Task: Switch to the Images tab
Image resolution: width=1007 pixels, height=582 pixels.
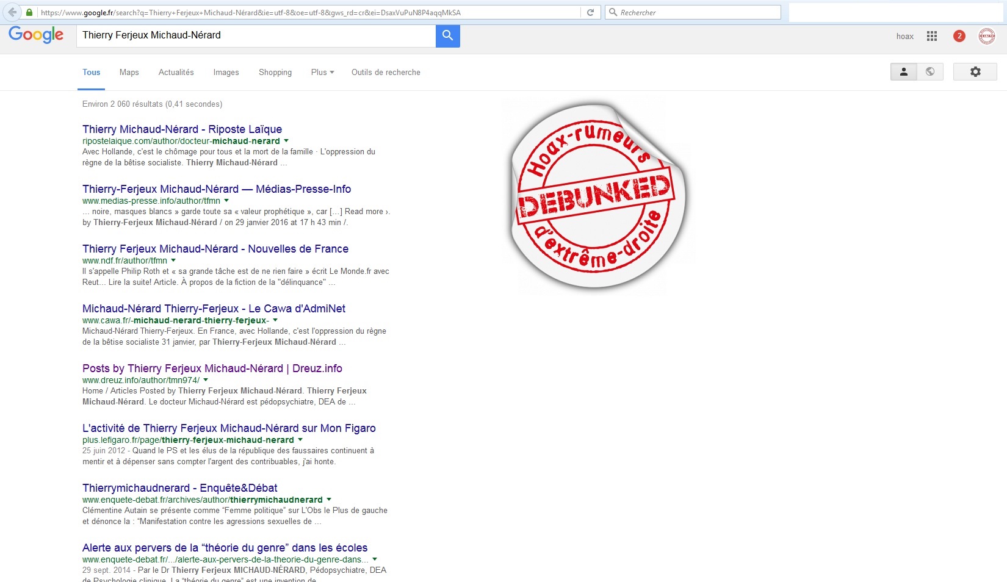Action: [226, 72]
